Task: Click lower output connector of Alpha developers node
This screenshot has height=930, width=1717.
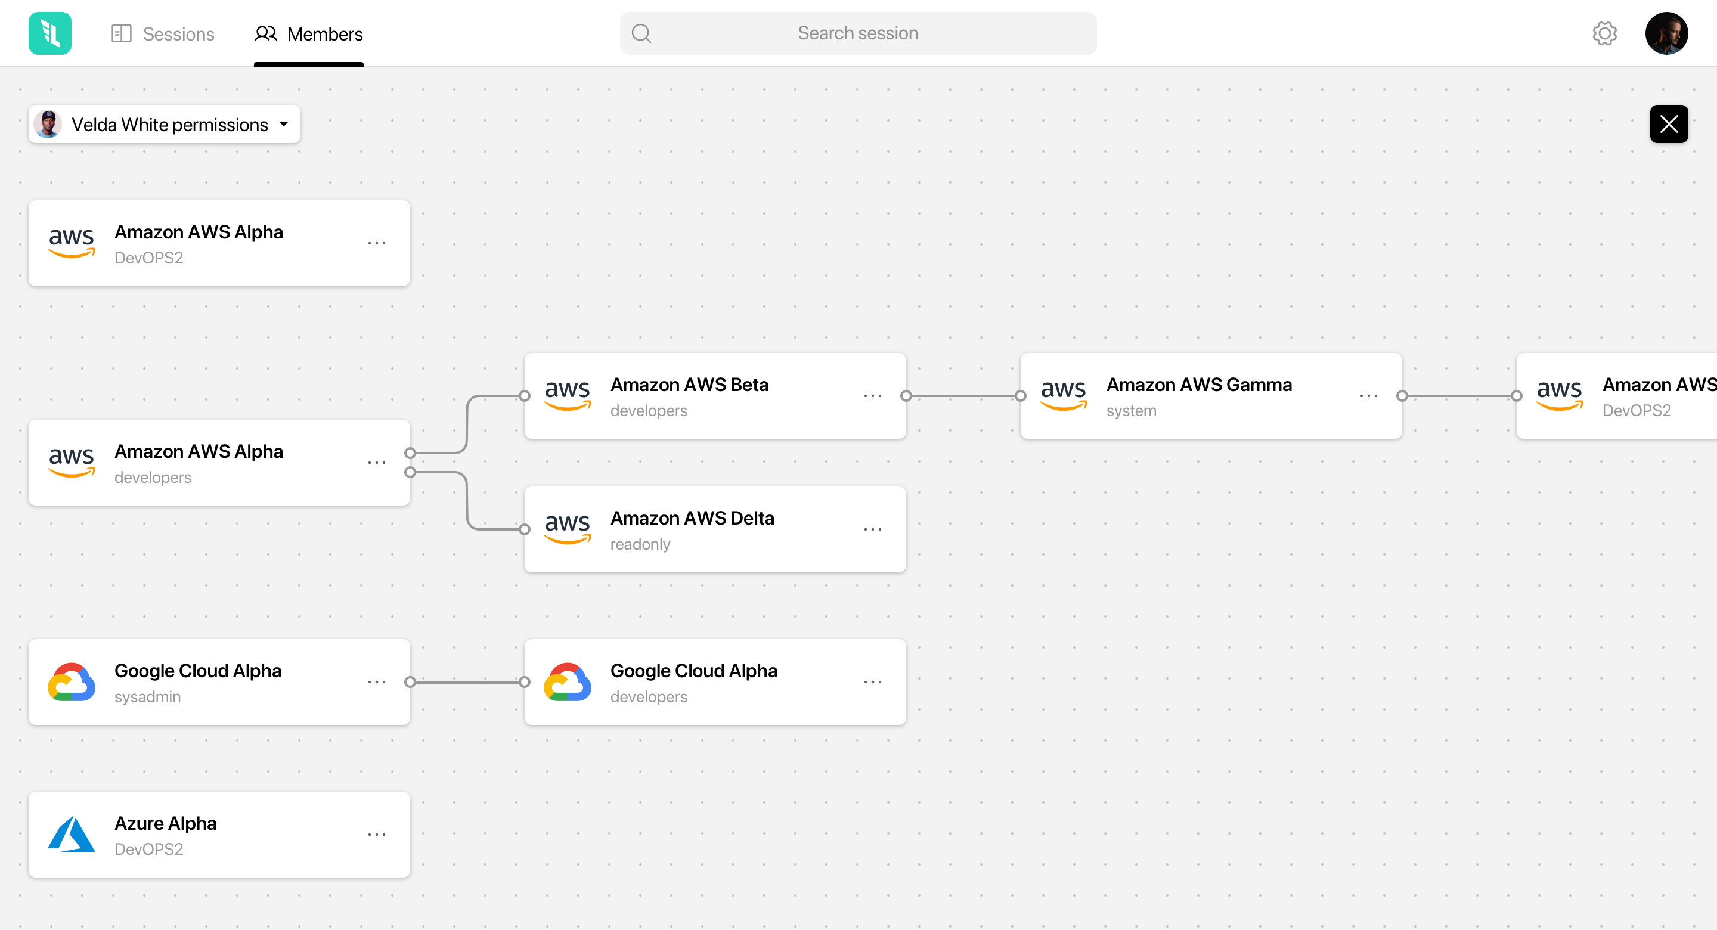Action: coord(410,473)
